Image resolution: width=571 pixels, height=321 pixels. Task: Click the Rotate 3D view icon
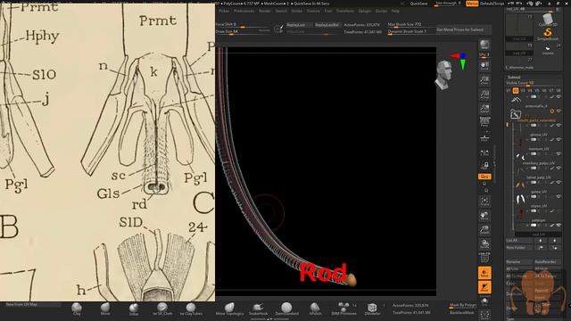pos(484,243)
